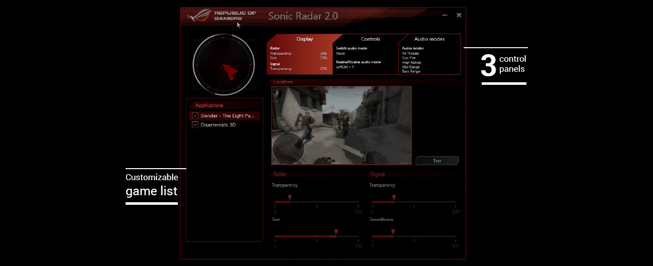Select Slender - The Eight Pa... list entry
This screenshot has height=266, width=653.
point(225,115)
